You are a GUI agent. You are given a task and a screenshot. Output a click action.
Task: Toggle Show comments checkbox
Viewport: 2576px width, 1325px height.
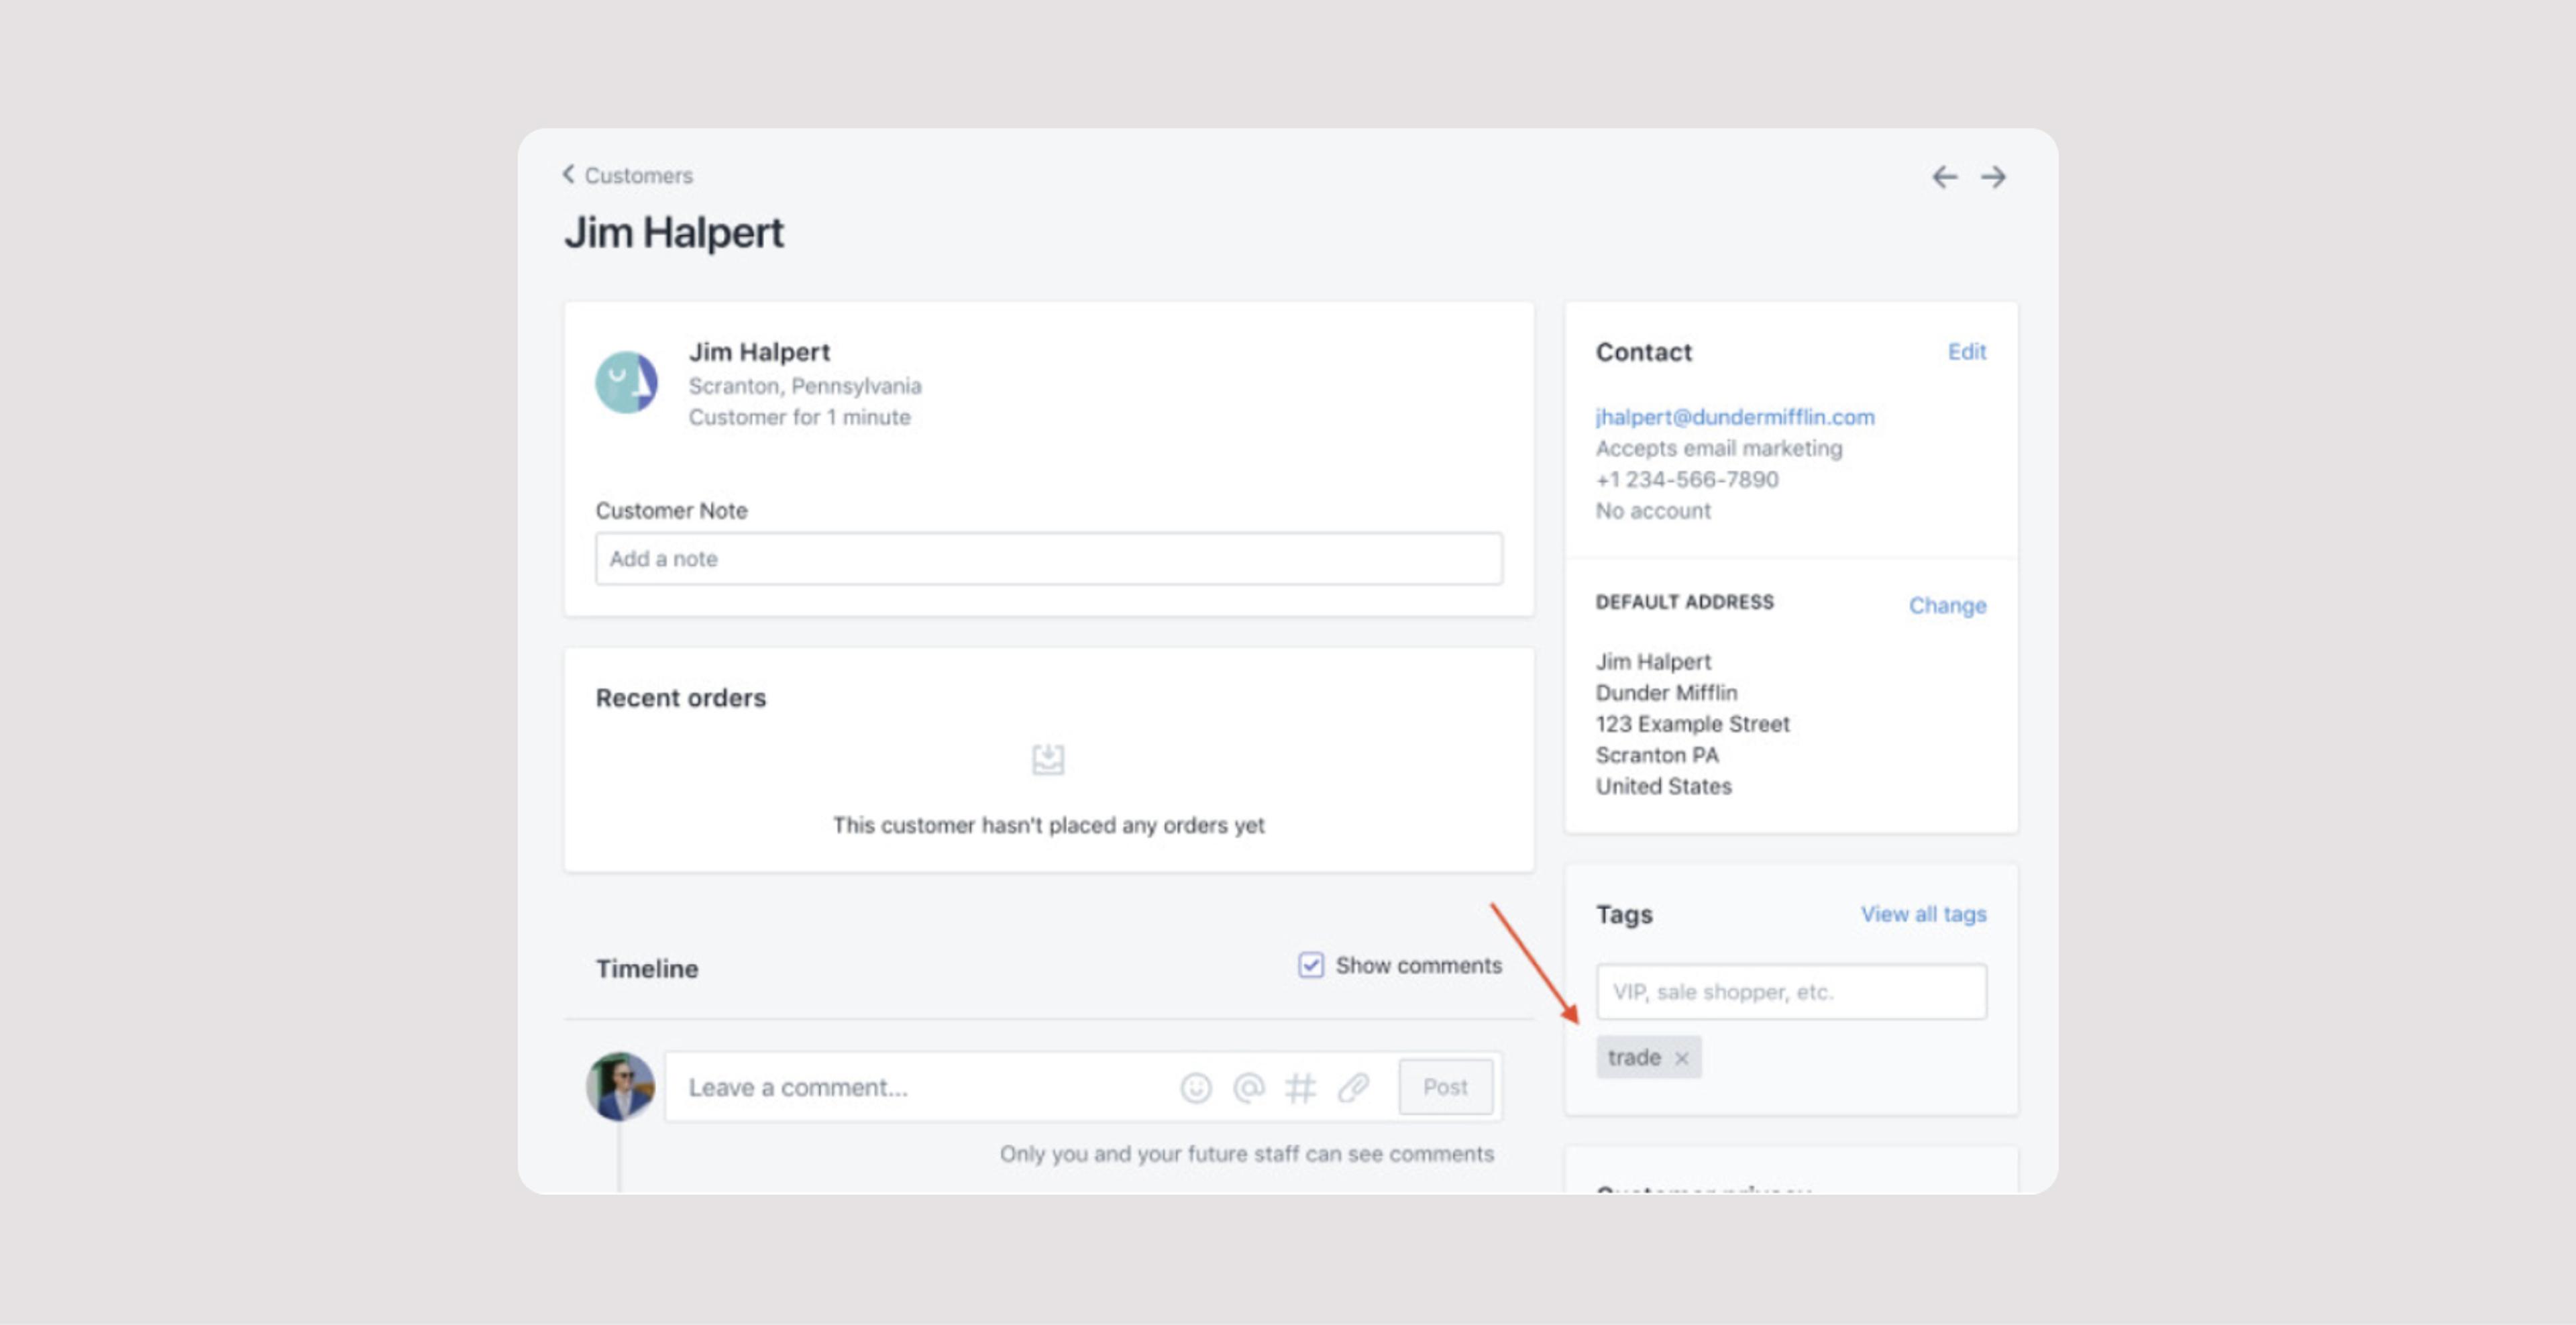click(x=1310, y=965)
